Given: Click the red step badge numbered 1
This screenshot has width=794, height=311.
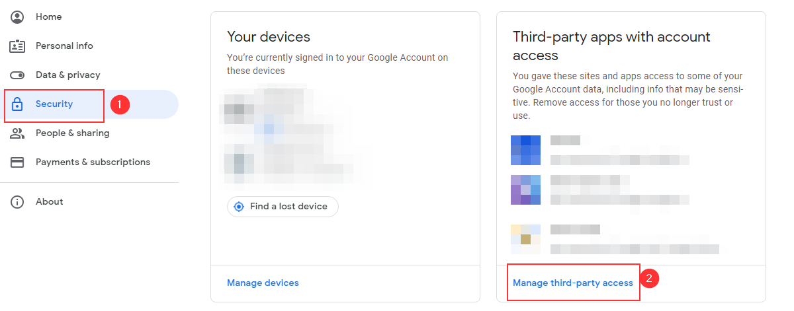Looking at the screenshot, I should tap(119, 104).
